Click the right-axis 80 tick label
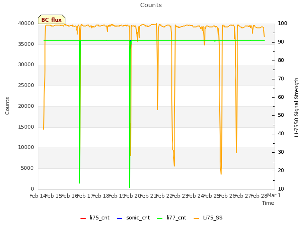The width and height of the screenshot is (303, 227). tap(281, 60)
